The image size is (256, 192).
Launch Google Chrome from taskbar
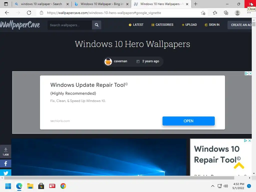63,186
